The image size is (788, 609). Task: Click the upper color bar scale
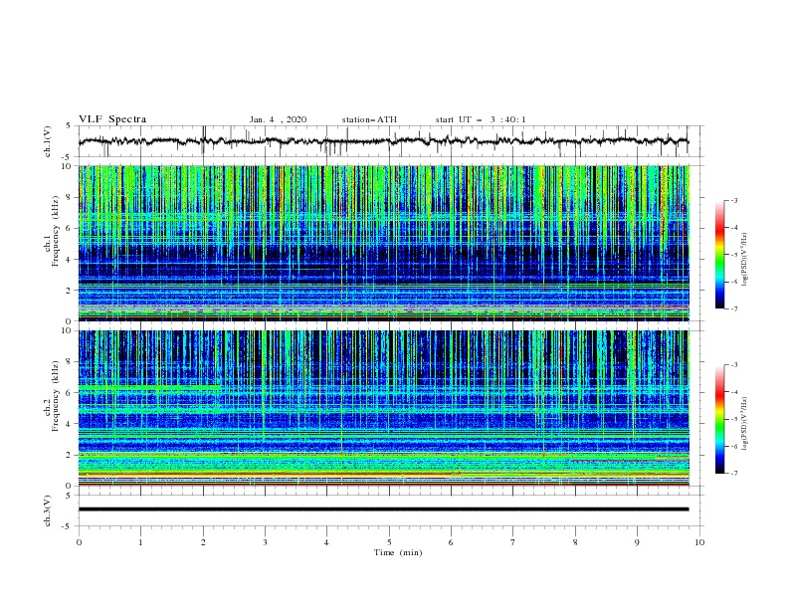click(x=719, y=255)
